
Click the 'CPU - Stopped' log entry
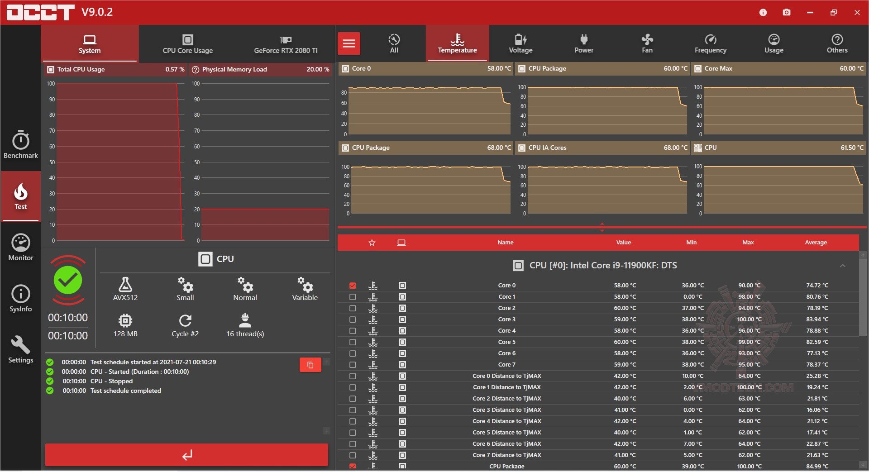point(111,381)
